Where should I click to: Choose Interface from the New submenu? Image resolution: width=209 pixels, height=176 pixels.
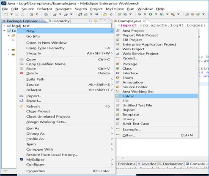(157, 73)
